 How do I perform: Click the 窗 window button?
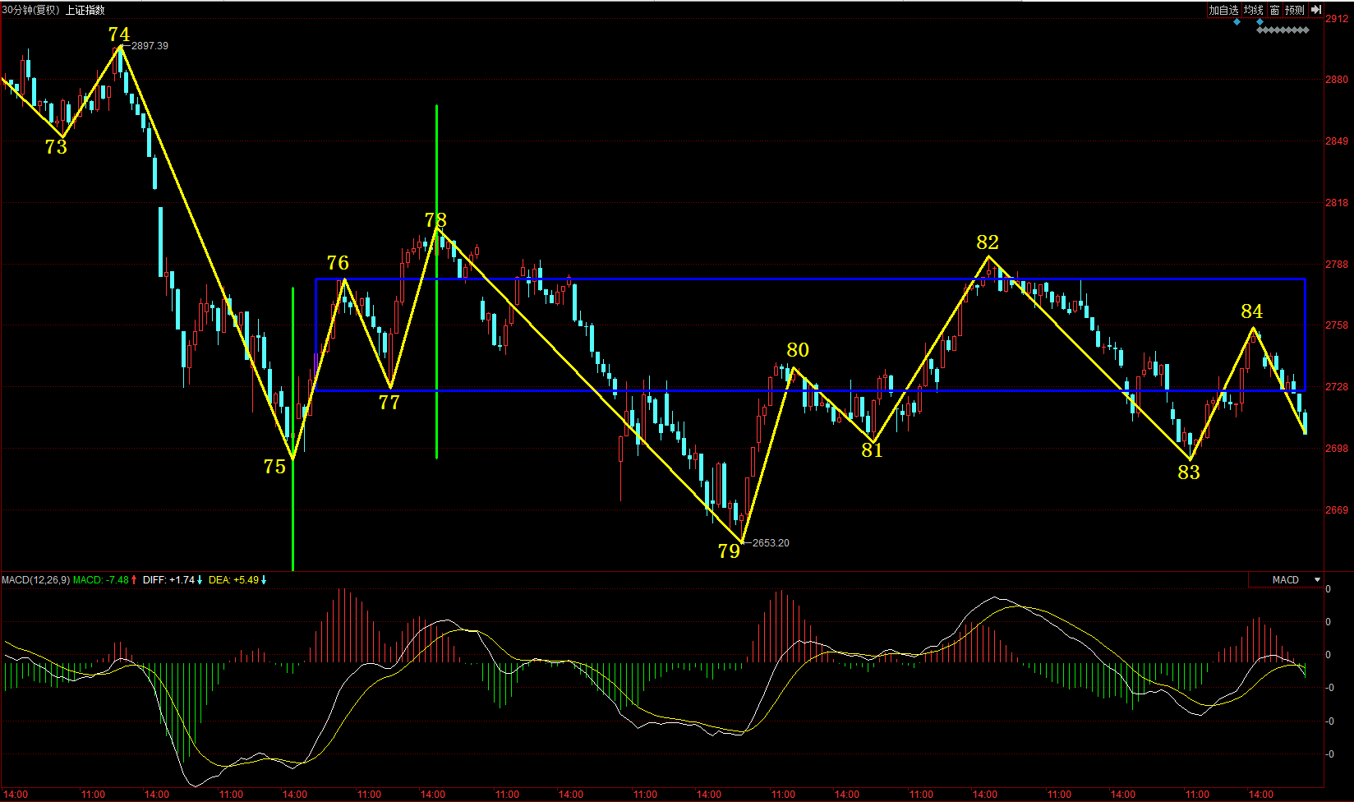click(x=1274, y=10)
